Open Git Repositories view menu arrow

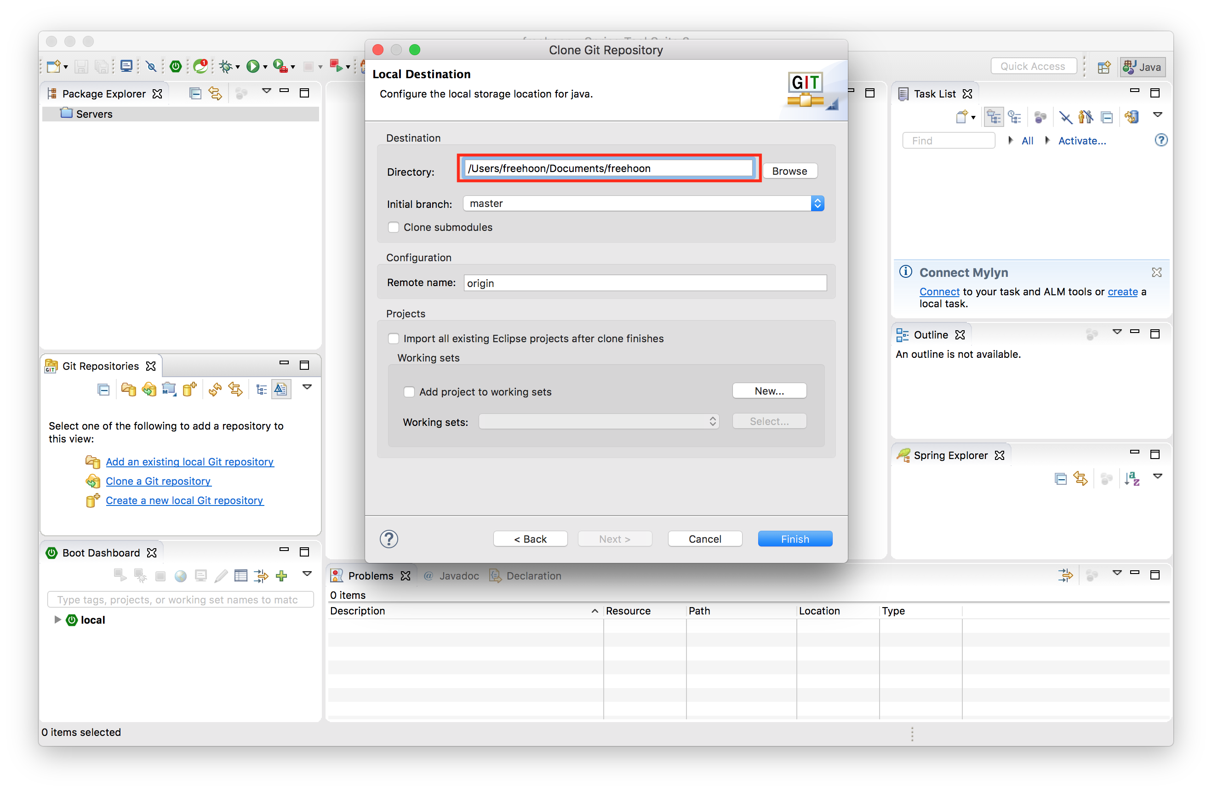307,387
